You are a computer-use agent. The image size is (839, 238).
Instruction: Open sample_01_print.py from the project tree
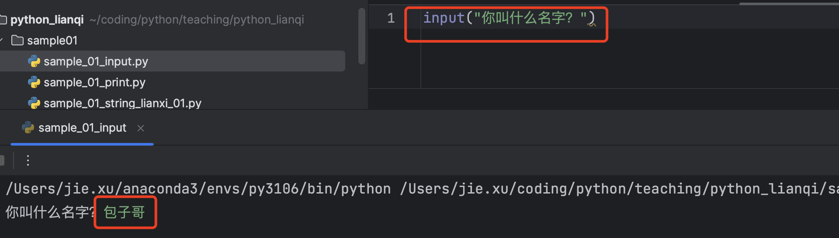tap(94, 82)
